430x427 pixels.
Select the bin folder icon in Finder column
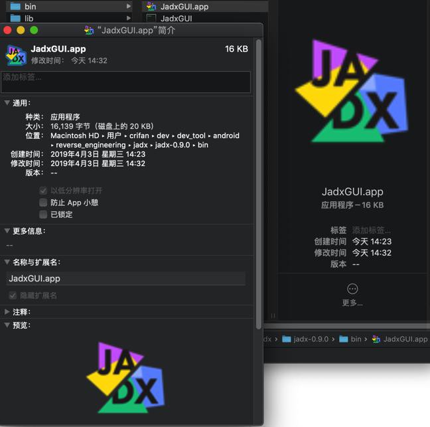[15, 7]
